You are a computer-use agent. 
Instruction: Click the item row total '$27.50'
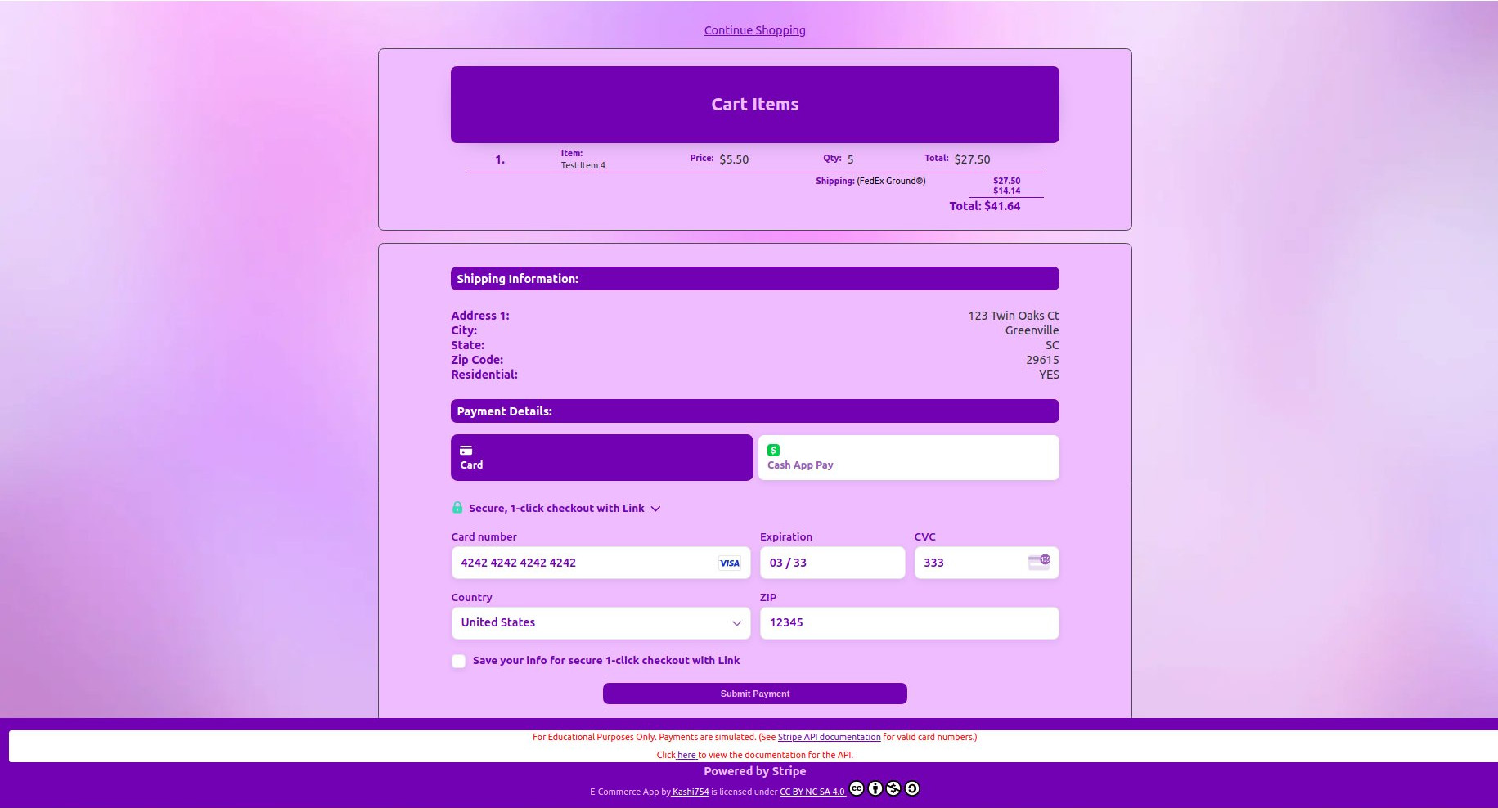(972, 159)
